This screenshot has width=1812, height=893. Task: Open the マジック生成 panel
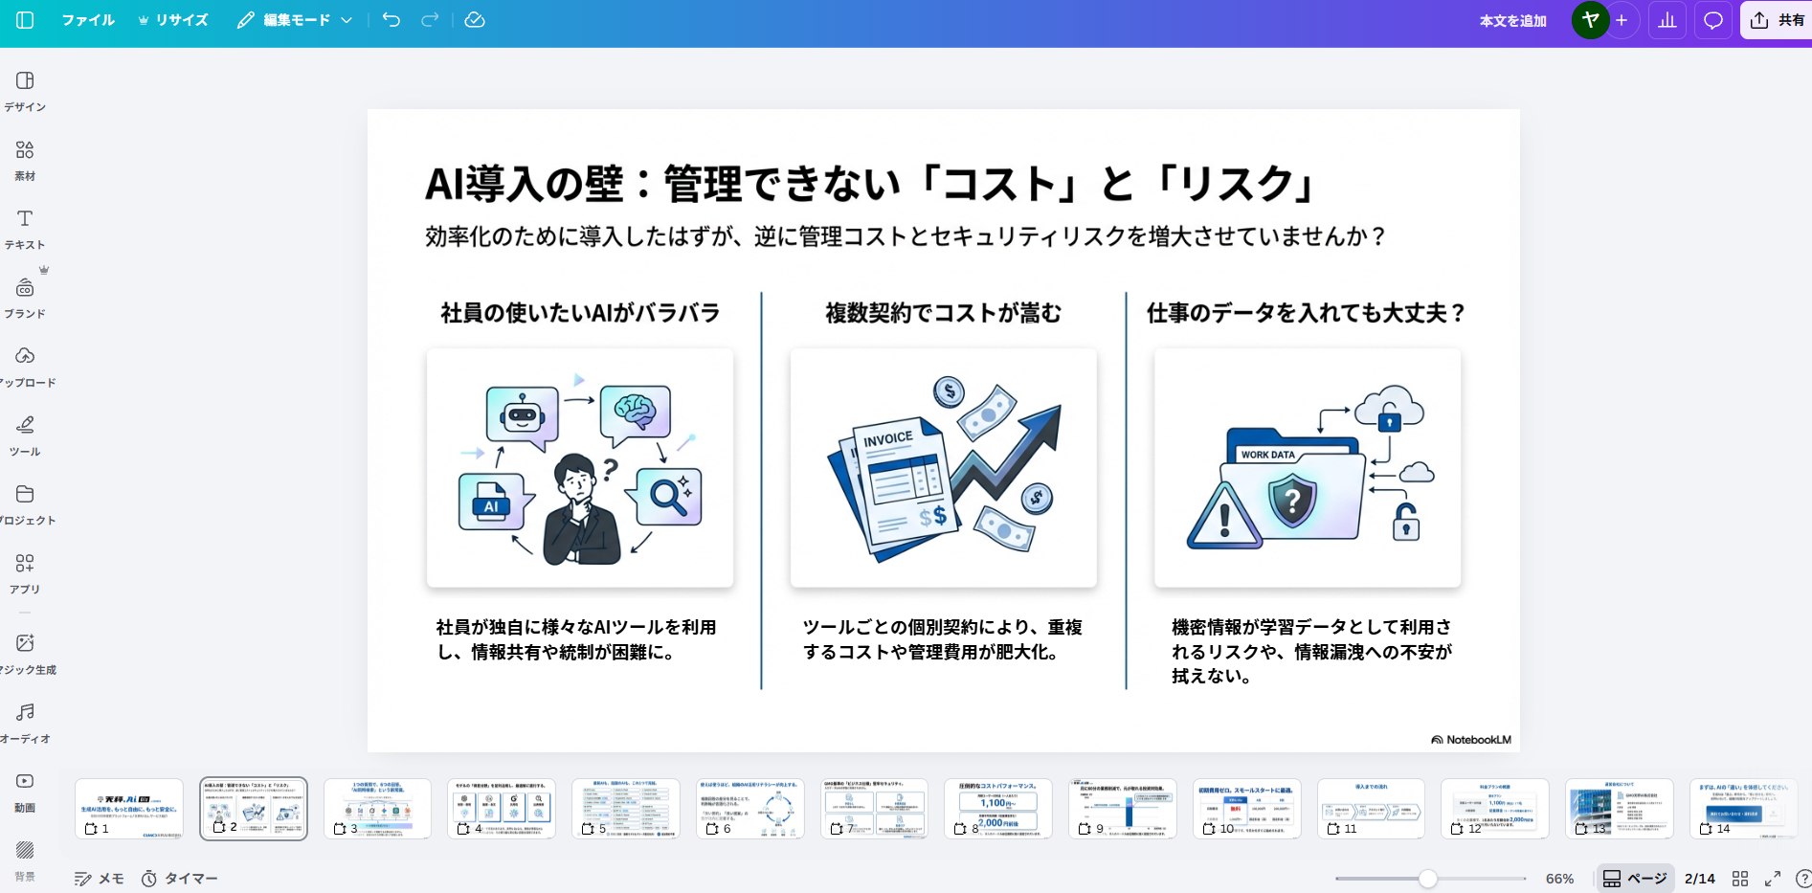[26, 654]
